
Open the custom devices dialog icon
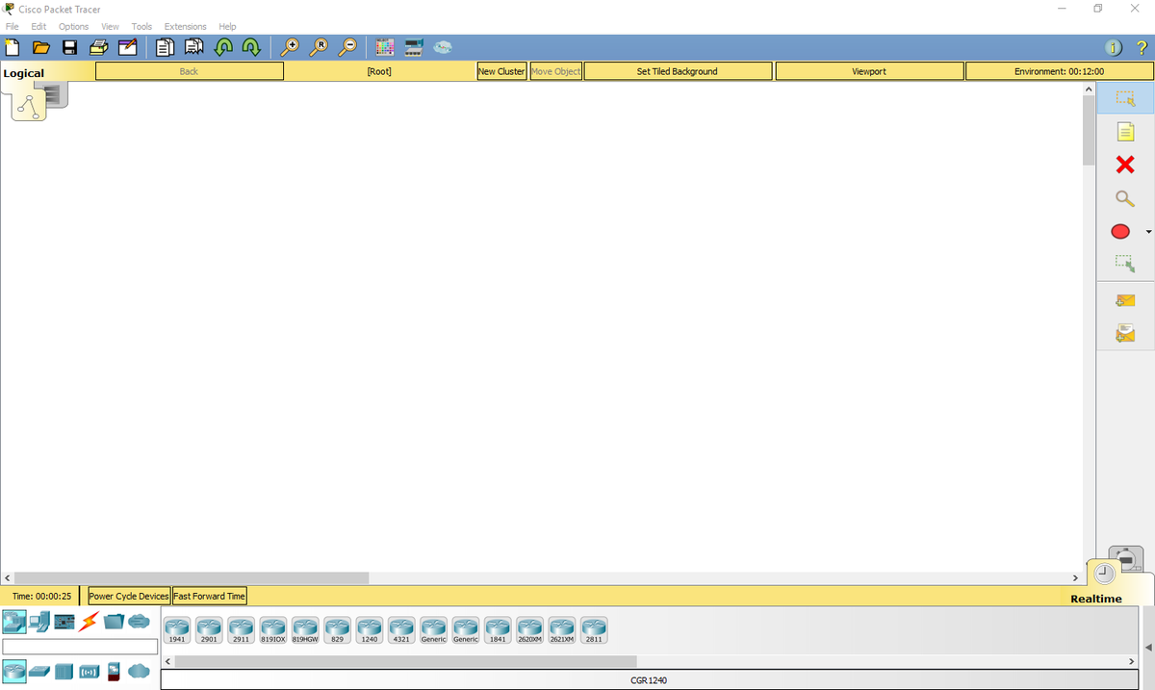coord(414,46)
